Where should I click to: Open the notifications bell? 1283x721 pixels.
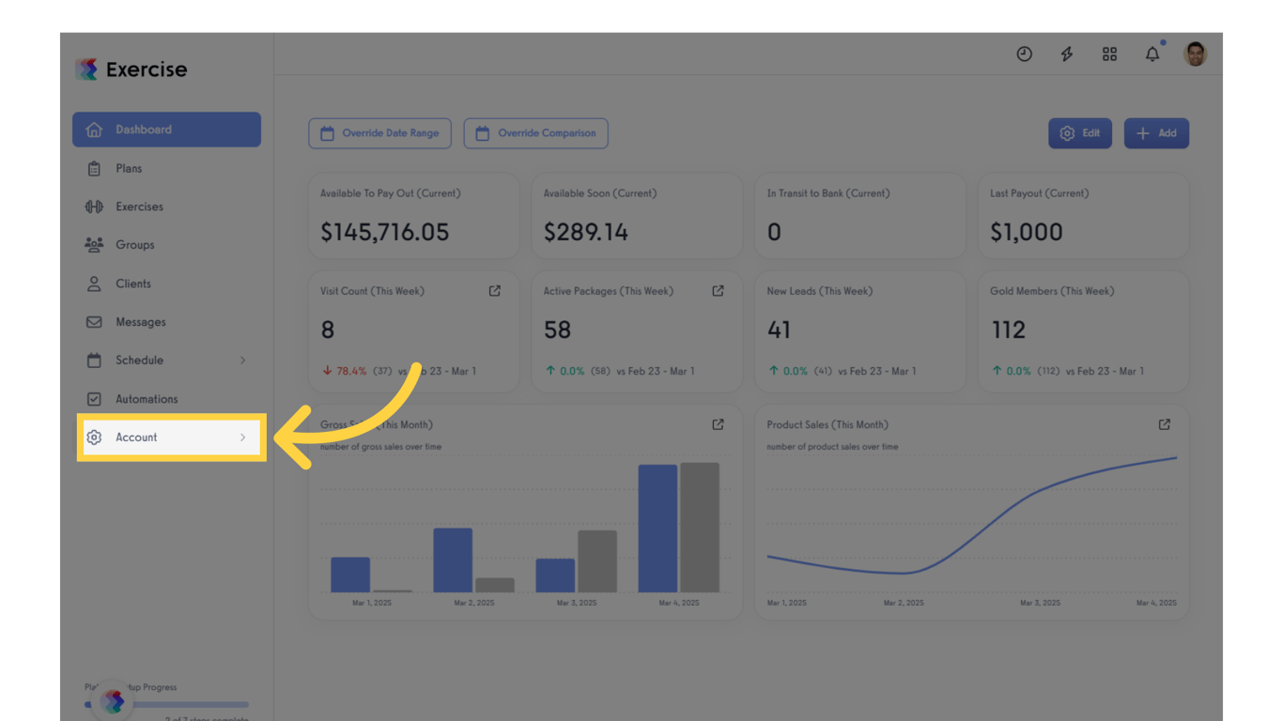[x=1152, y=54]
